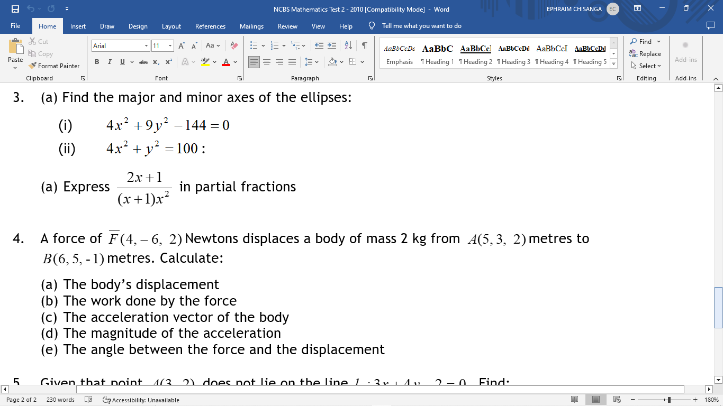Switch to the Draw tab
This screenshot has height=406, width=723.
pyautogui.click(x=107, y=26)
